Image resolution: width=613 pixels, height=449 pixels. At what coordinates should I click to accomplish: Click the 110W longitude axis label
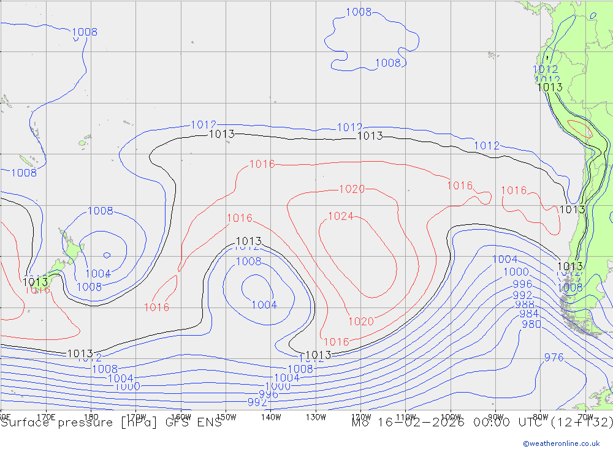click(x=406, y=417)
